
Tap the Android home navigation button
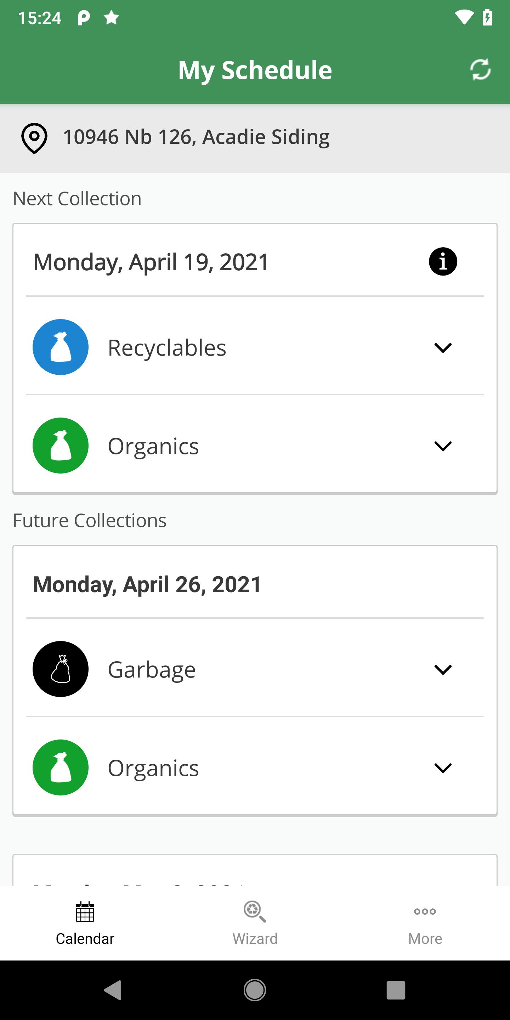[x=255, y=990]
